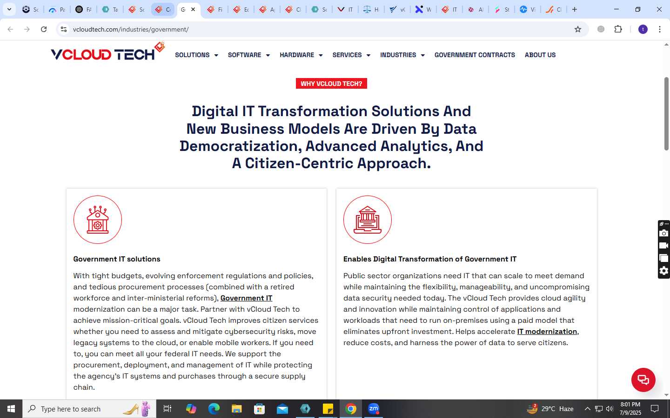Click 'Enables Digital Transformation of Government IT' heading
This screenshot has height=418, width=670.
click(430, 259)
